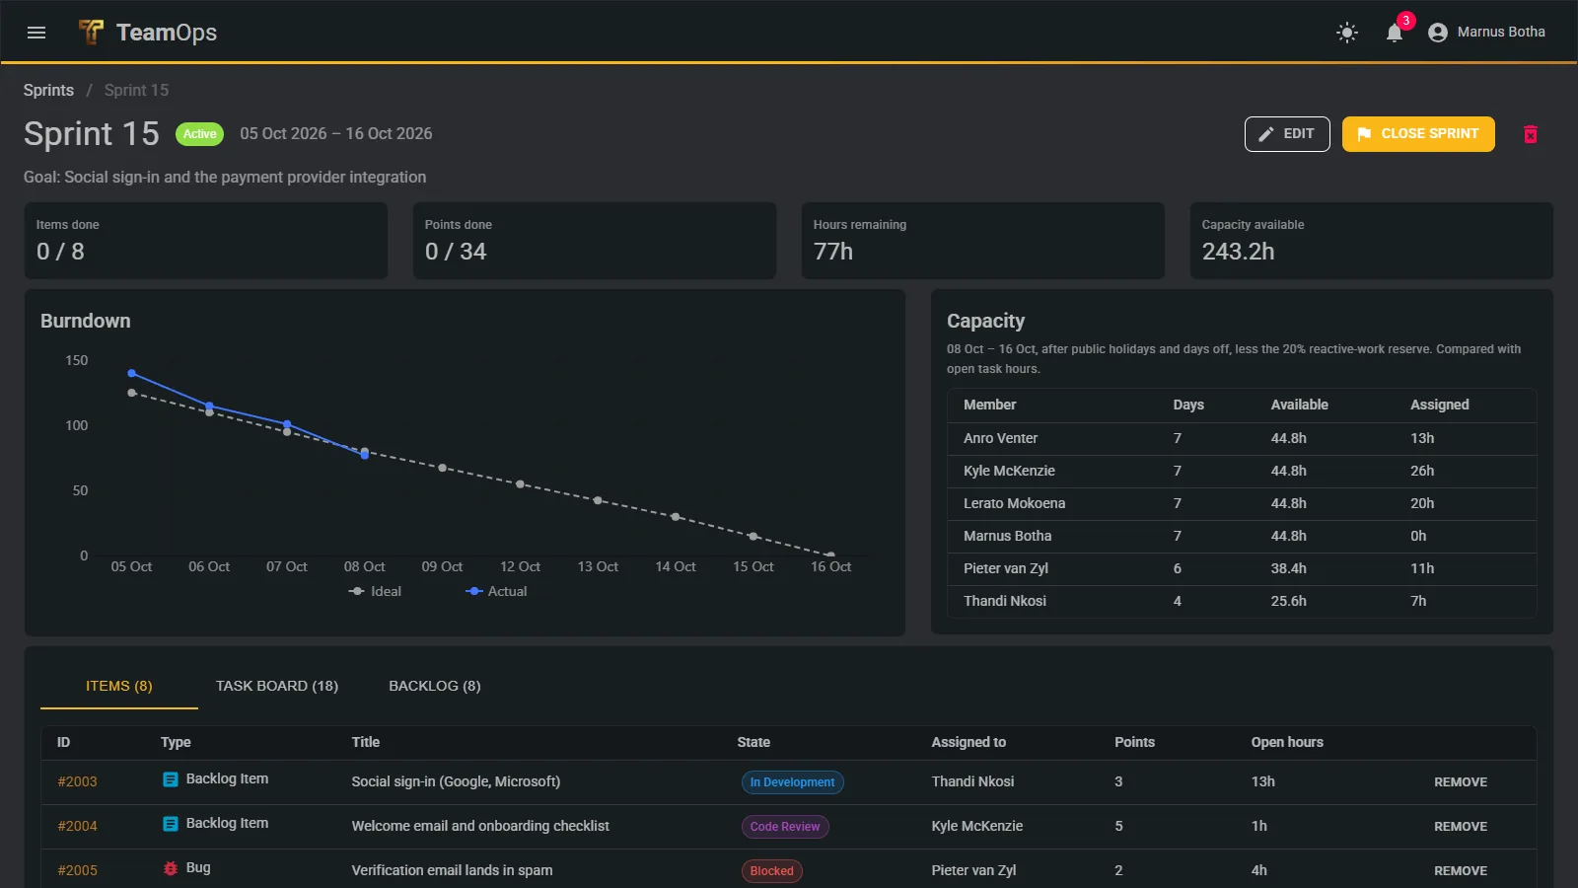This screenshot has height=888, width=1578.
Task: Open item #2003 link
Action: pyautogui.click(x=77, y=781)
